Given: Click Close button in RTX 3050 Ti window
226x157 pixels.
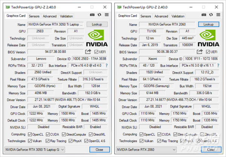Looking at the screenshot, I should pos(99,149).
